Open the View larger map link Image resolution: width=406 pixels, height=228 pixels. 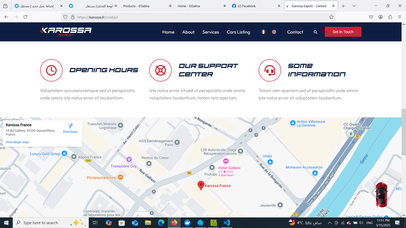pyautogui.click(x=17, y=142)
